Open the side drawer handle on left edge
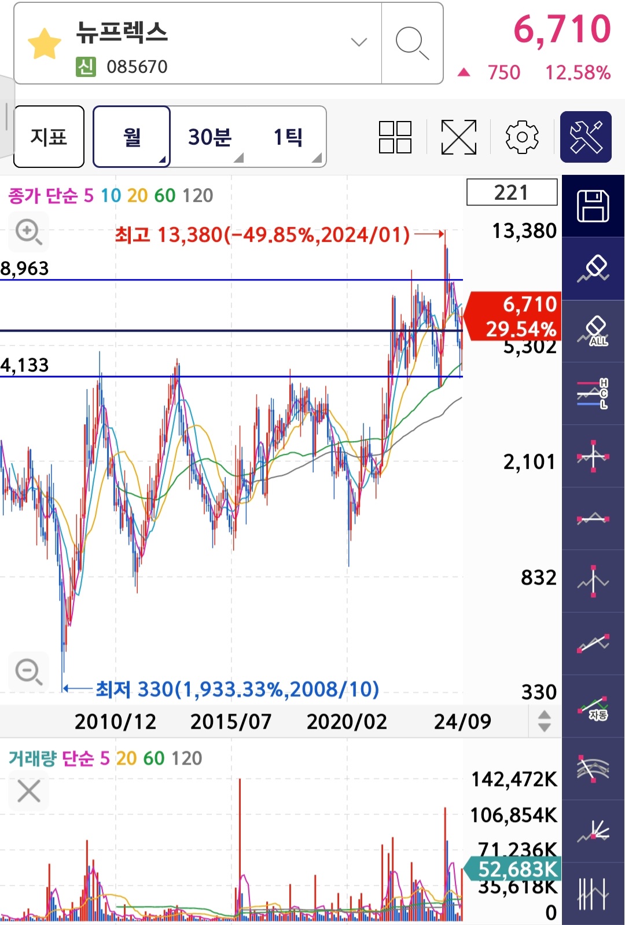The width and height of the screenshot is (625, 925). [6, 117]
